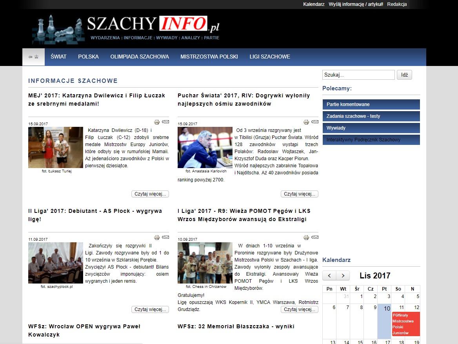Click the SzachyINFO.pl site logo
This screenshot has height=344, width=458.
click(x=125, y=29)
